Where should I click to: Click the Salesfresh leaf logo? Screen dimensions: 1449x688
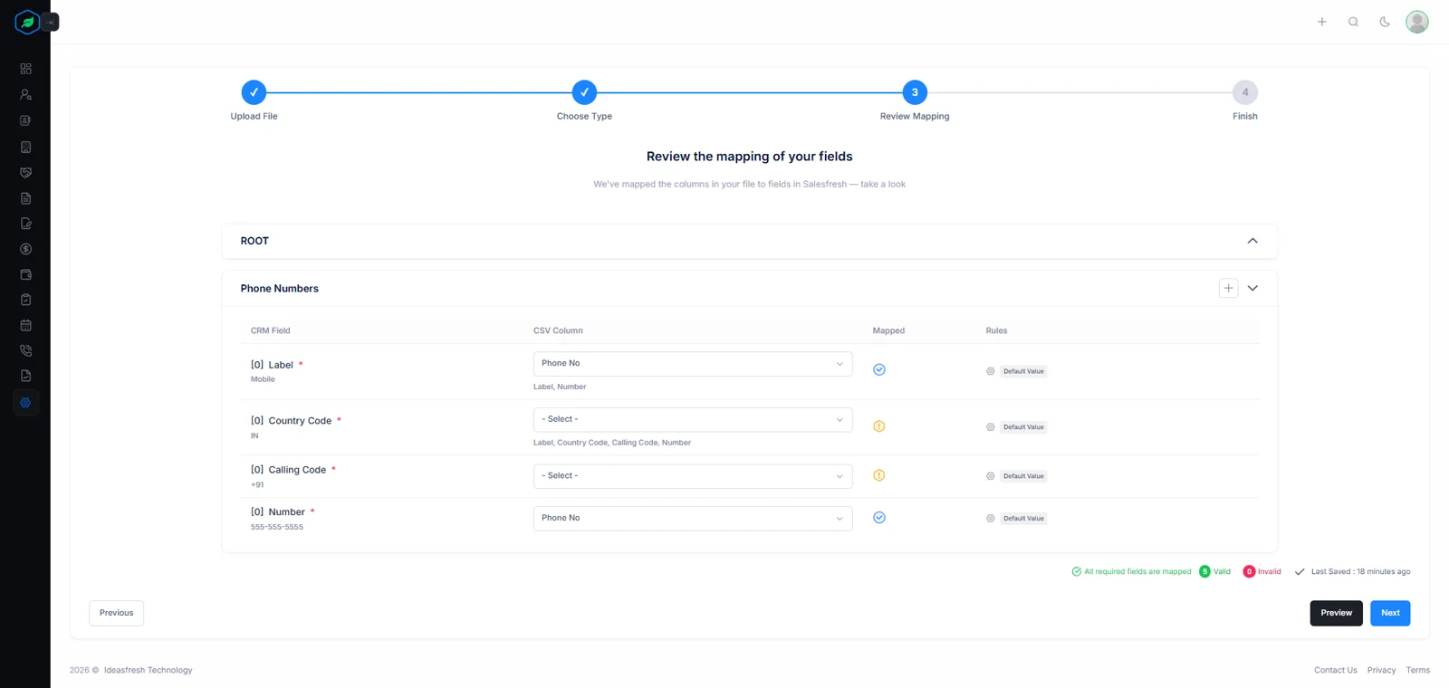tap(27, 22)
